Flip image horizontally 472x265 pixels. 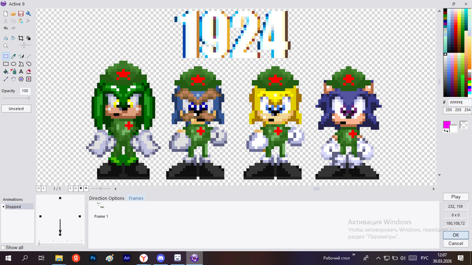(x=6, y=38)
